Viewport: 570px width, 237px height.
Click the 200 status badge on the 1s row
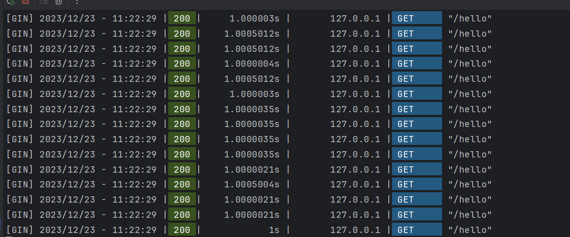coord(182,230)
